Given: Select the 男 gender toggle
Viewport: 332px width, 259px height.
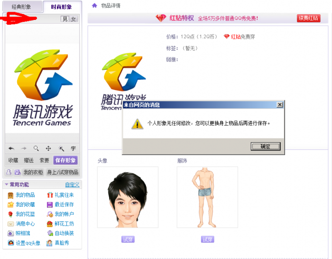Looking at the screenshot, I should point(65,19).
